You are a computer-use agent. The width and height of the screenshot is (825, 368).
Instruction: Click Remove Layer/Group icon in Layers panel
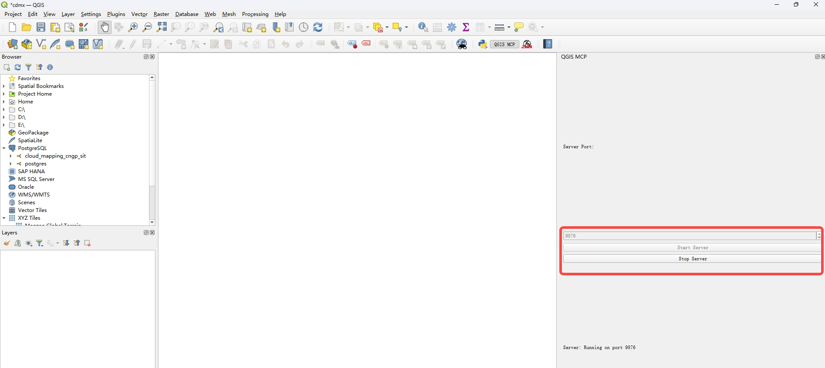[87, 243]
